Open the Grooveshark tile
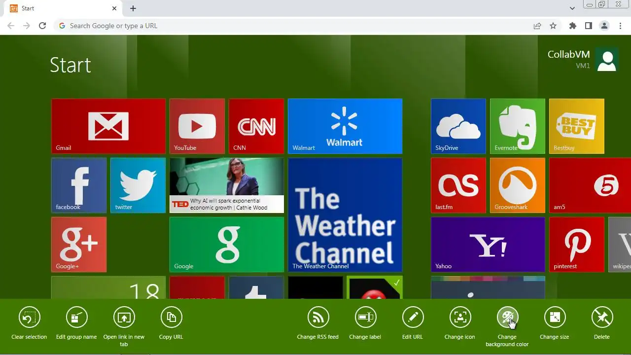This screenshot has width=631, height=355. click(518, 185)
